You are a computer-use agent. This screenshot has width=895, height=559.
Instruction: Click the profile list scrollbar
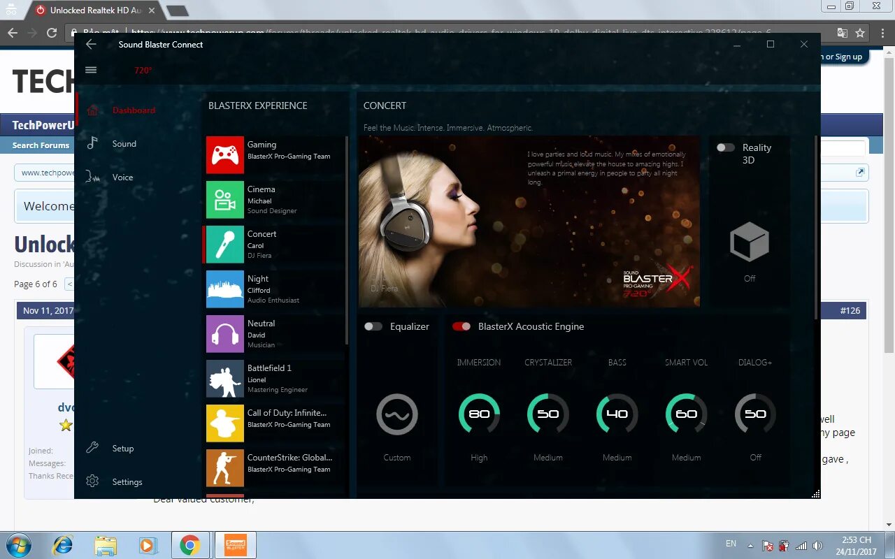[347, 240]
